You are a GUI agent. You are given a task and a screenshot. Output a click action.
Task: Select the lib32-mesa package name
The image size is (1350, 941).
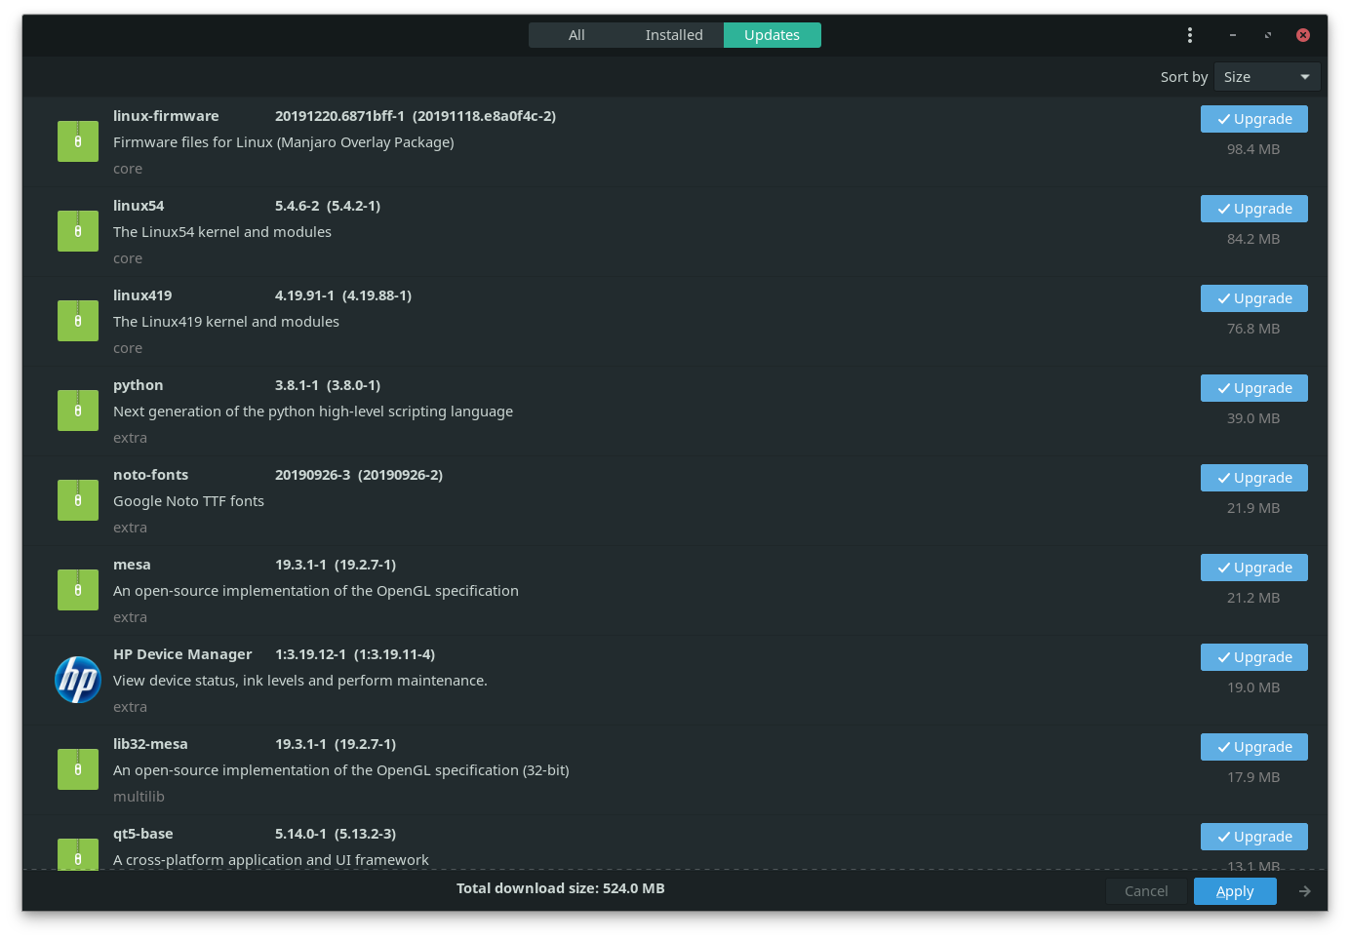(x=150, y=744)
